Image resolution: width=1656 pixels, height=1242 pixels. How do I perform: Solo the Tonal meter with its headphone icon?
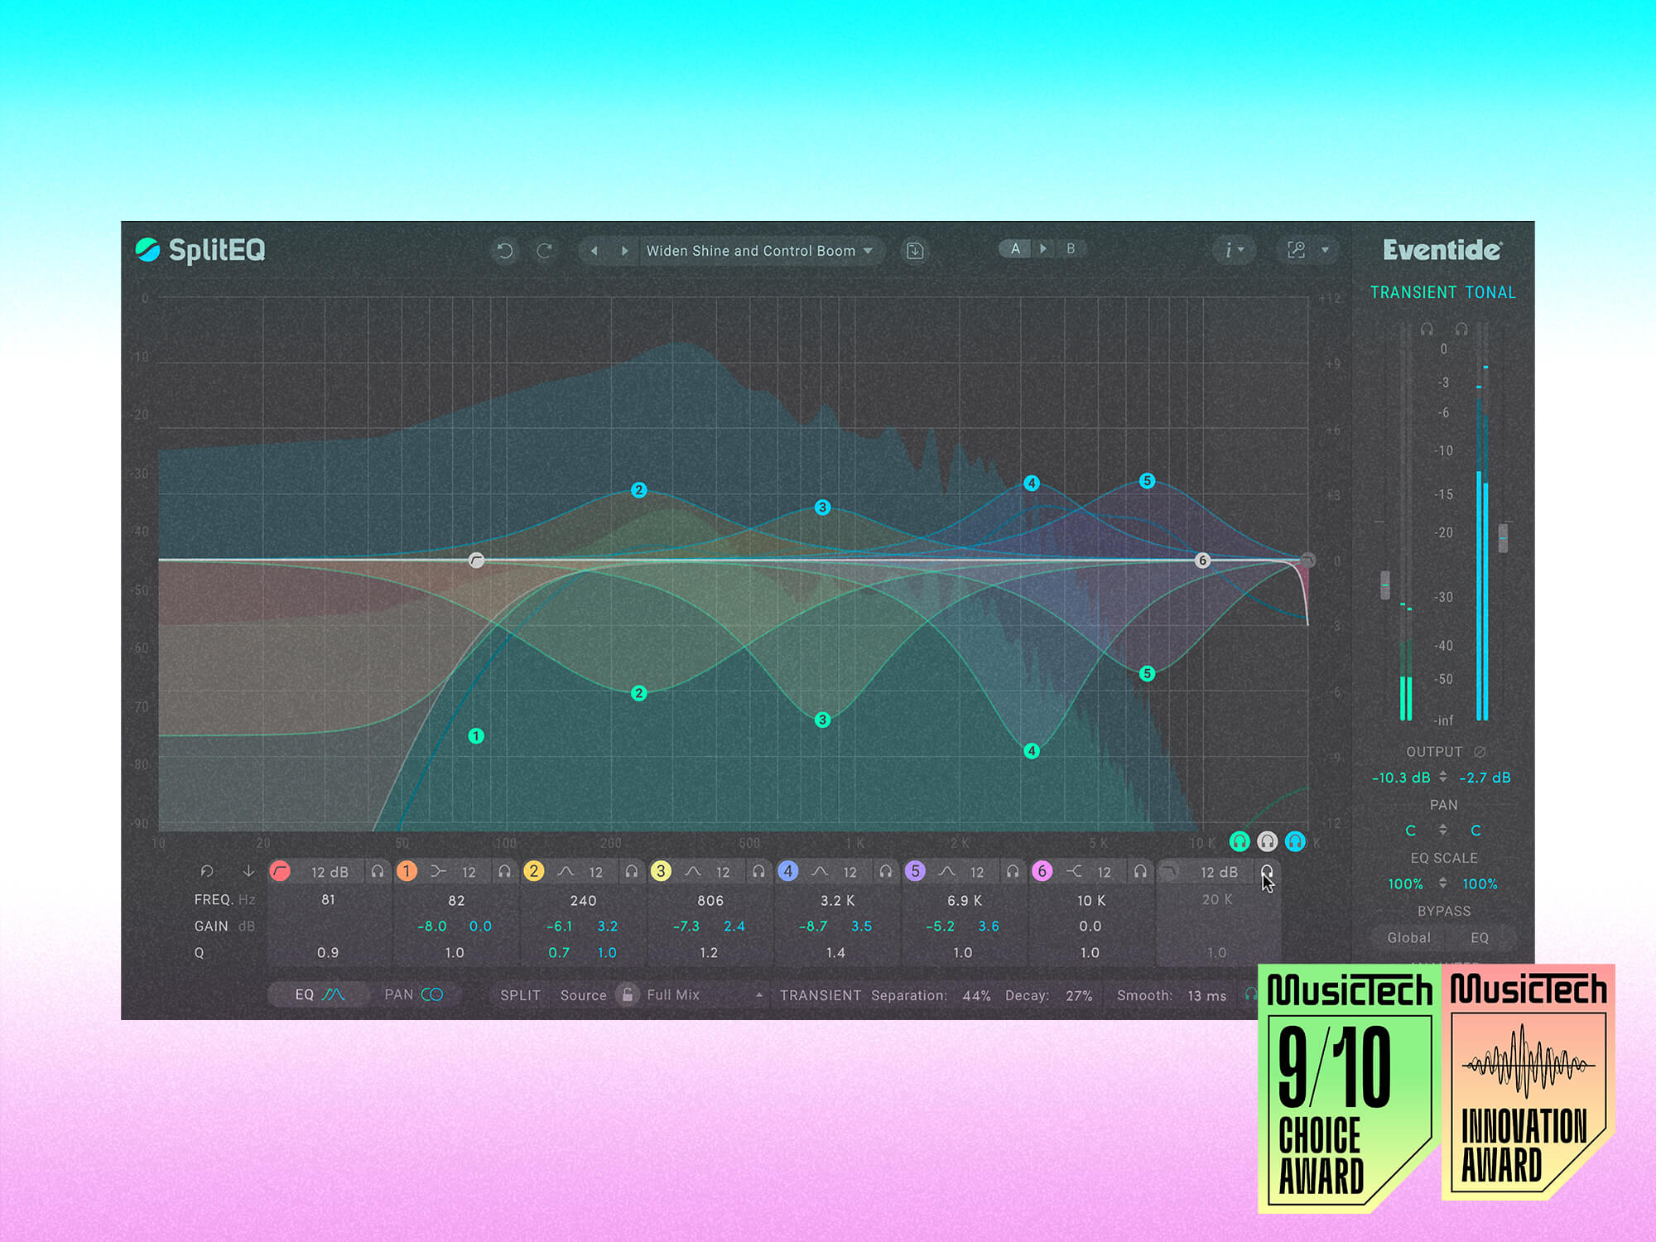click(x=1461, y=330)
